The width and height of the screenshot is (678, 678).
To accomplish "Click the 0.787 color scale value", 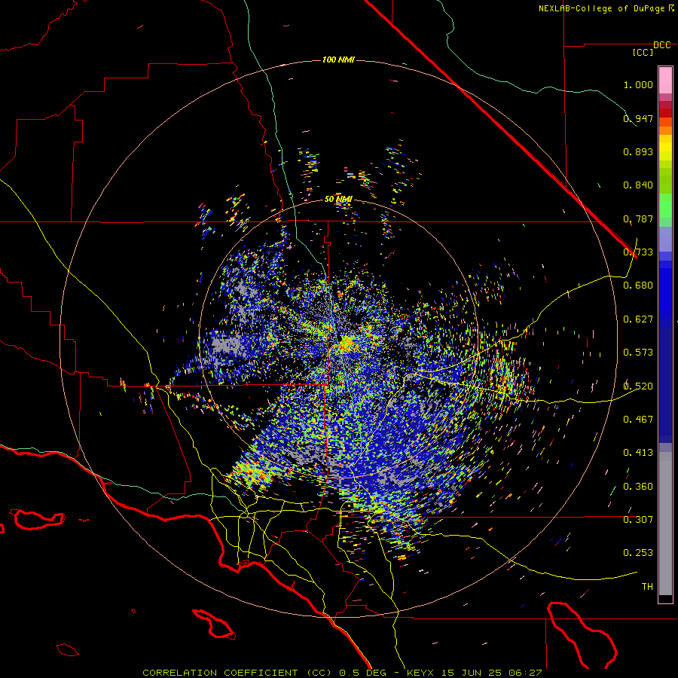I will 638,218.
